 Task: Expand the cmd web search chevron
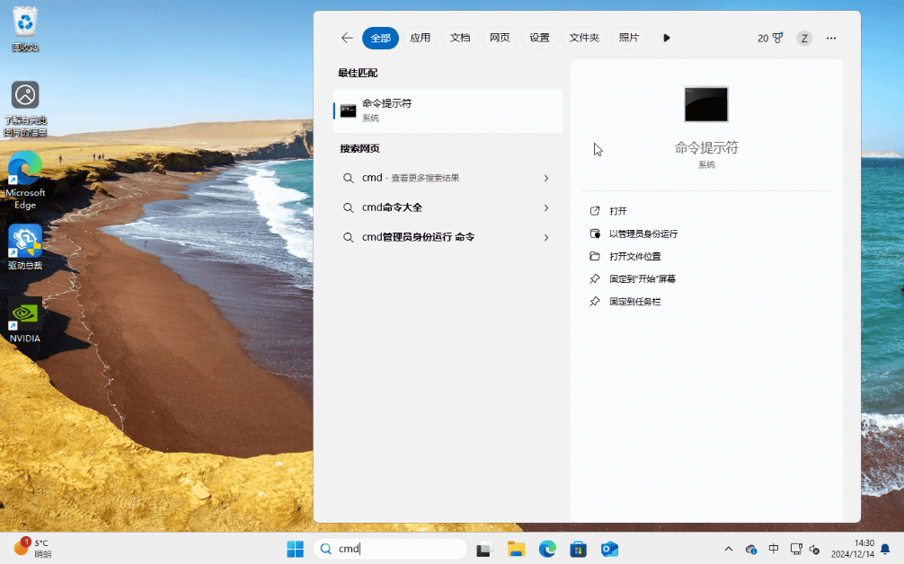pos(545,178)
